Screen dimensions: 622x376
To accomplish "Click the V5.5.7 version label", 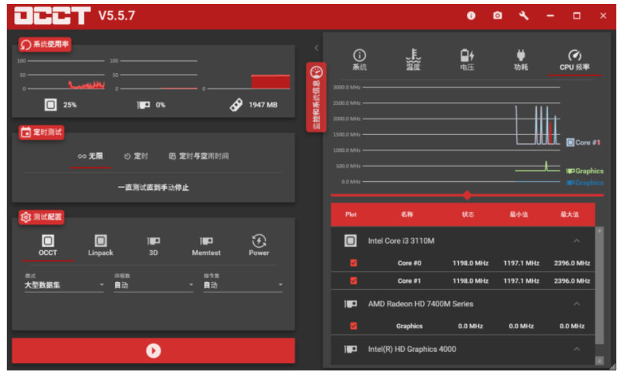I will pyautogui.click(x=117, y=16).
